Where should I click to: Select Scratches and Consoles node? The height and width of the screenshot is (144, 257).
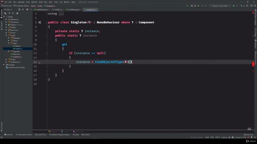coord(15,68)
